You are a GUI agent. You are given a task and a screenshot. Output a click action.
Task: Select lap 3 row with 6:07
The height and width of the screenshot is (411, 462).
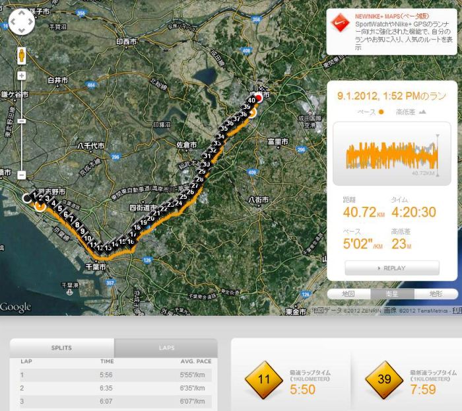point(115,401)
